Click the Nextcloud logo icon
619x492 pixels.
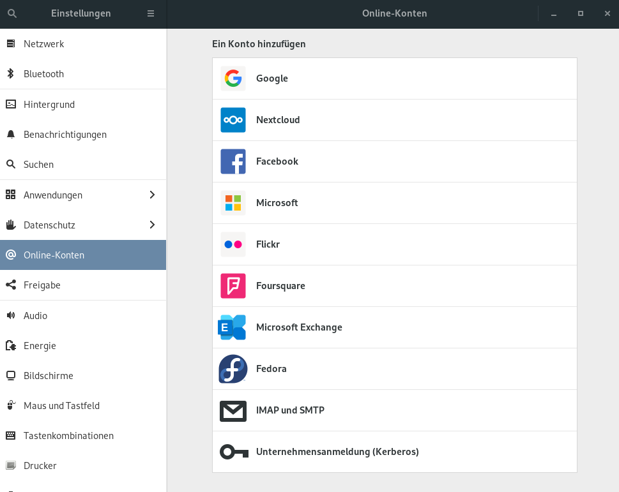[x=233, y=120]
